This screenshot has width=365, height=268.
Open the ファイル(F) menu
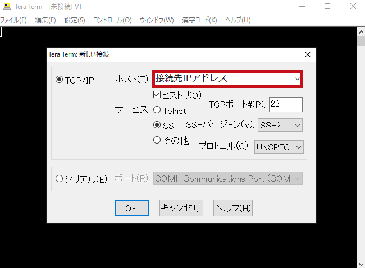[13, 20]
